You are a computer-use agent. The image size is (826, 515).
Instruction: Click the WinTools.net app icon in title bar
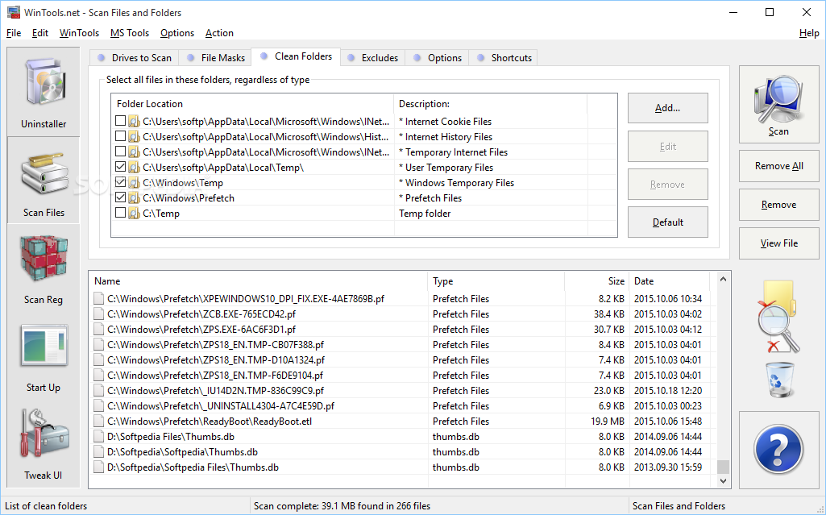[13, 12]
